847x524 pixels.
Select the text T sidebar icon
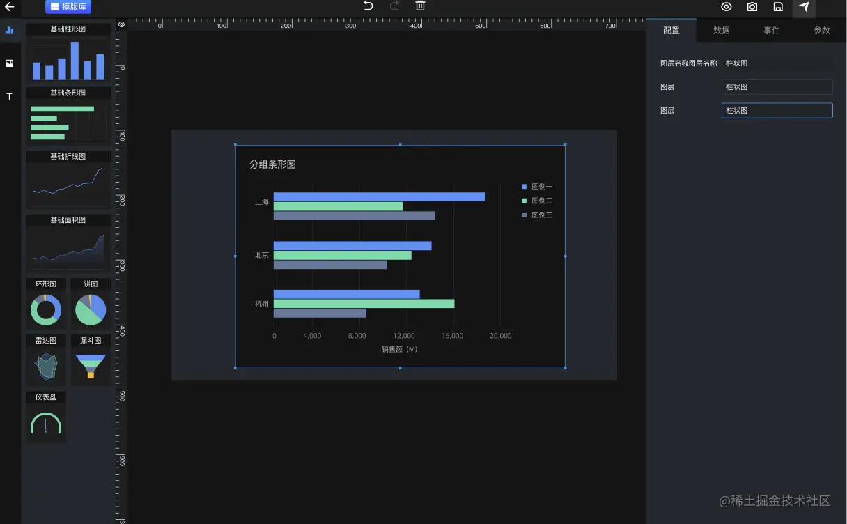10,97
